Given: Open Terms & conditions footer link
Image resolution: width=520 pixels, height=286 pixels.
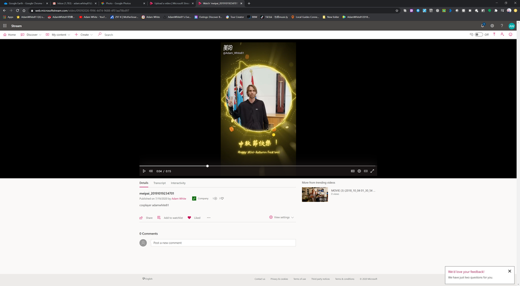Looking at the screenshot, I should 345,279.
